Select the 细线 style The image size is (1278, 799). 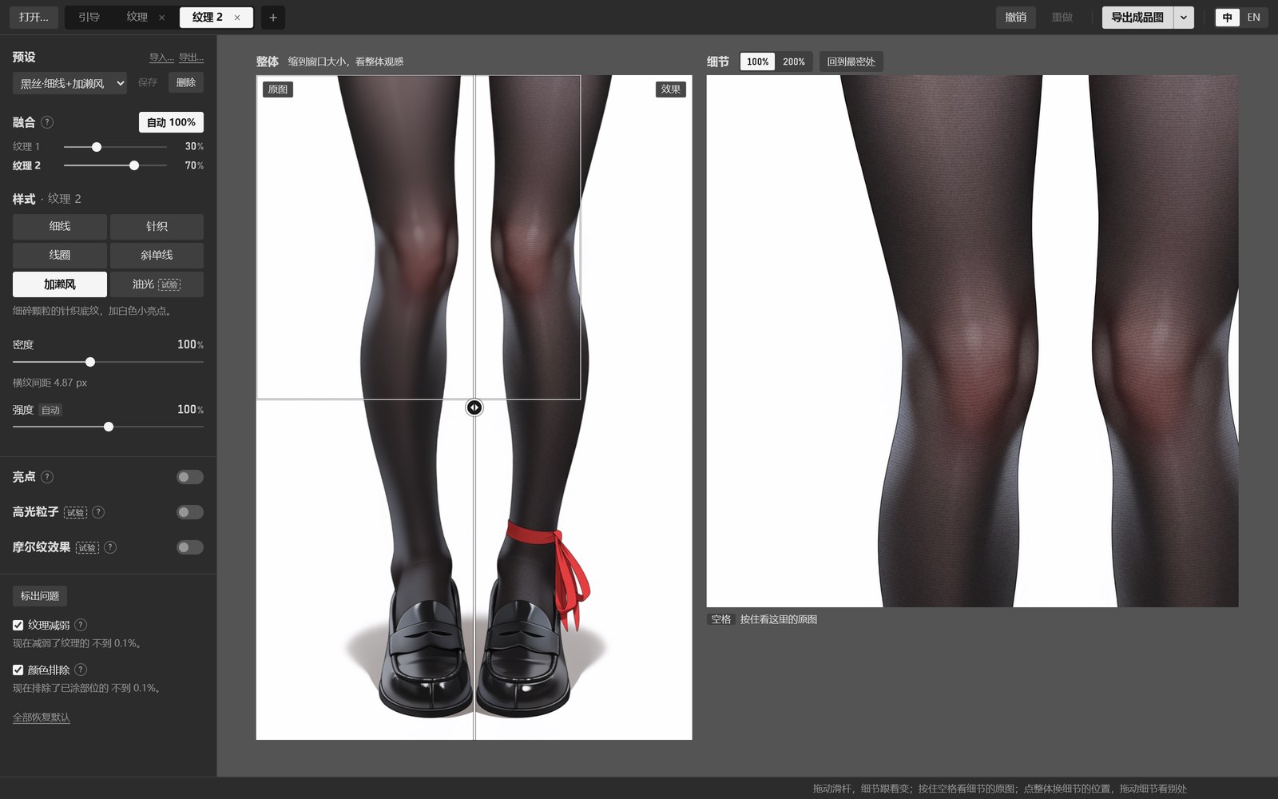click(x=60, y=227)
